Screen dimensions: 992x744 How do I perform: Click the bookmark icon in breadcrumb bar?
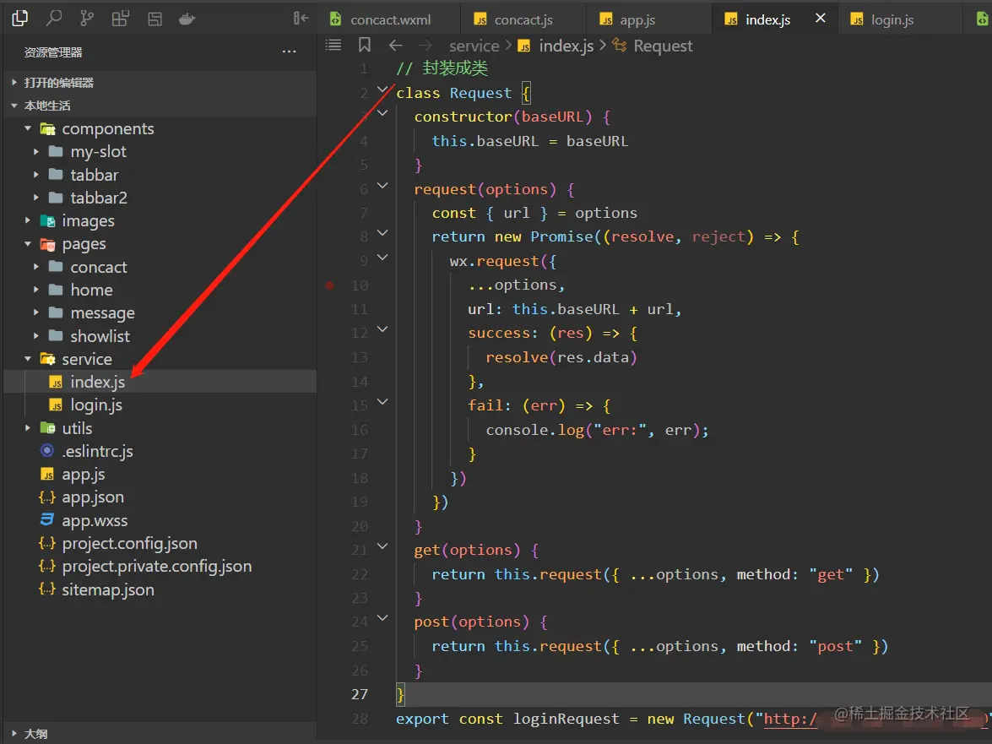click(365, 45)
